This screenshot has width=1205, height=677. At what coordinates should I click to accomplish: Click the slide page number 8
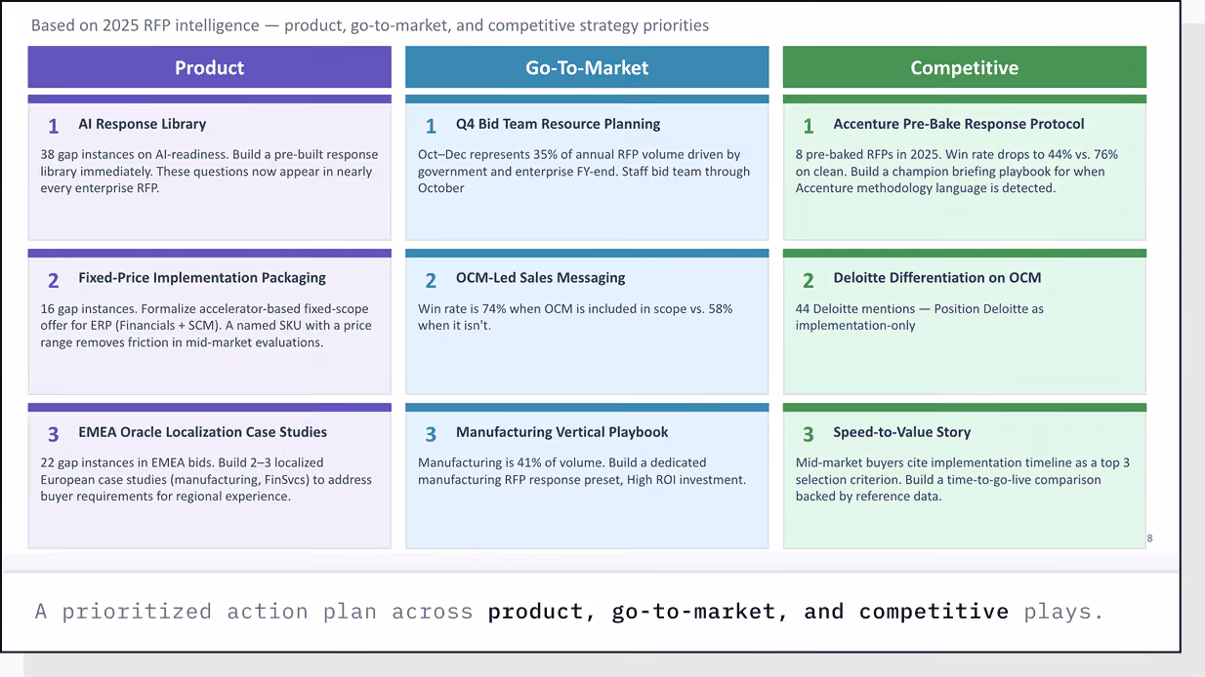(x=1149, y=538)
